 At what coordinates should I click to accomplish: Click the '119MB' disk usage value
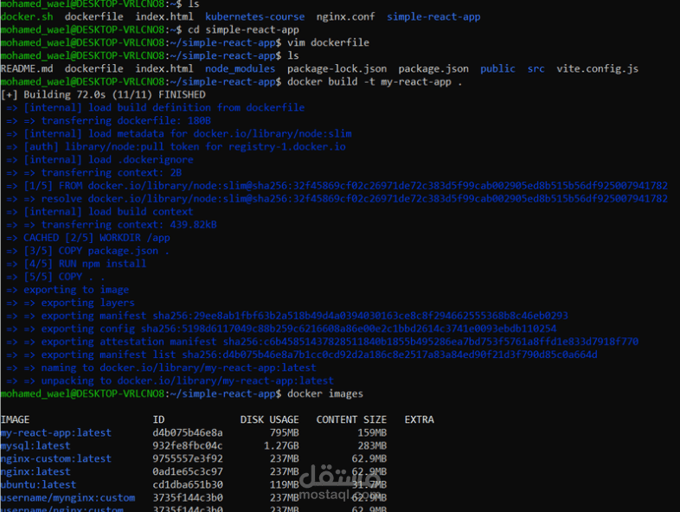pos(284,485)
